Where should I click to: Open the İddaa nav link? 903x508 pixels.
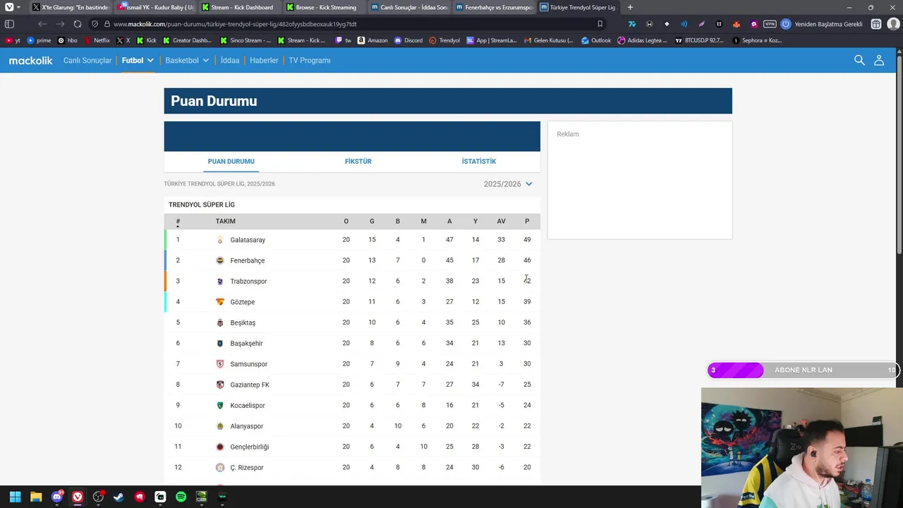point(230,61)
